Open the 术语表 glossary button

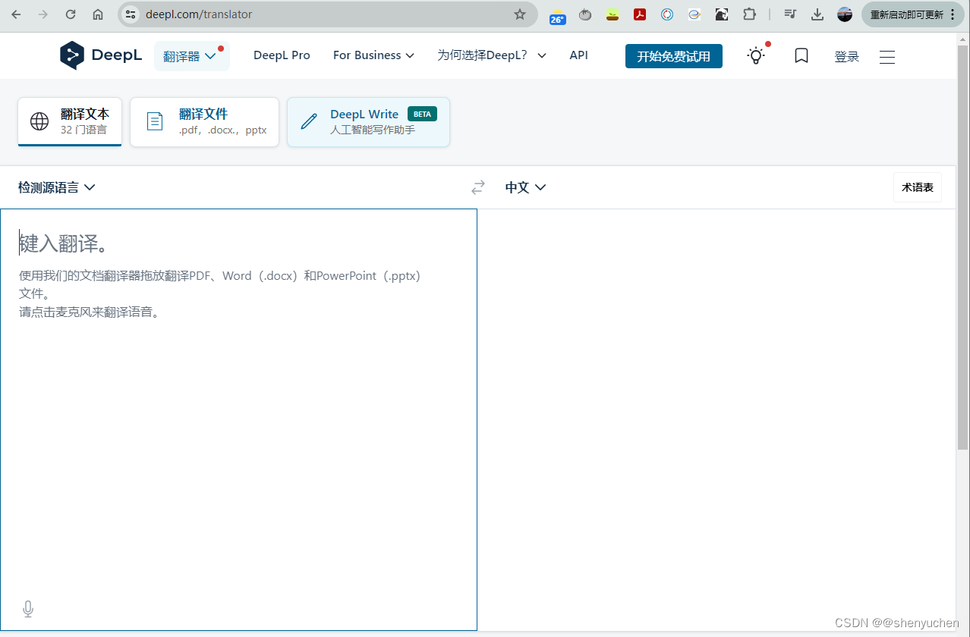click(918, 187)
